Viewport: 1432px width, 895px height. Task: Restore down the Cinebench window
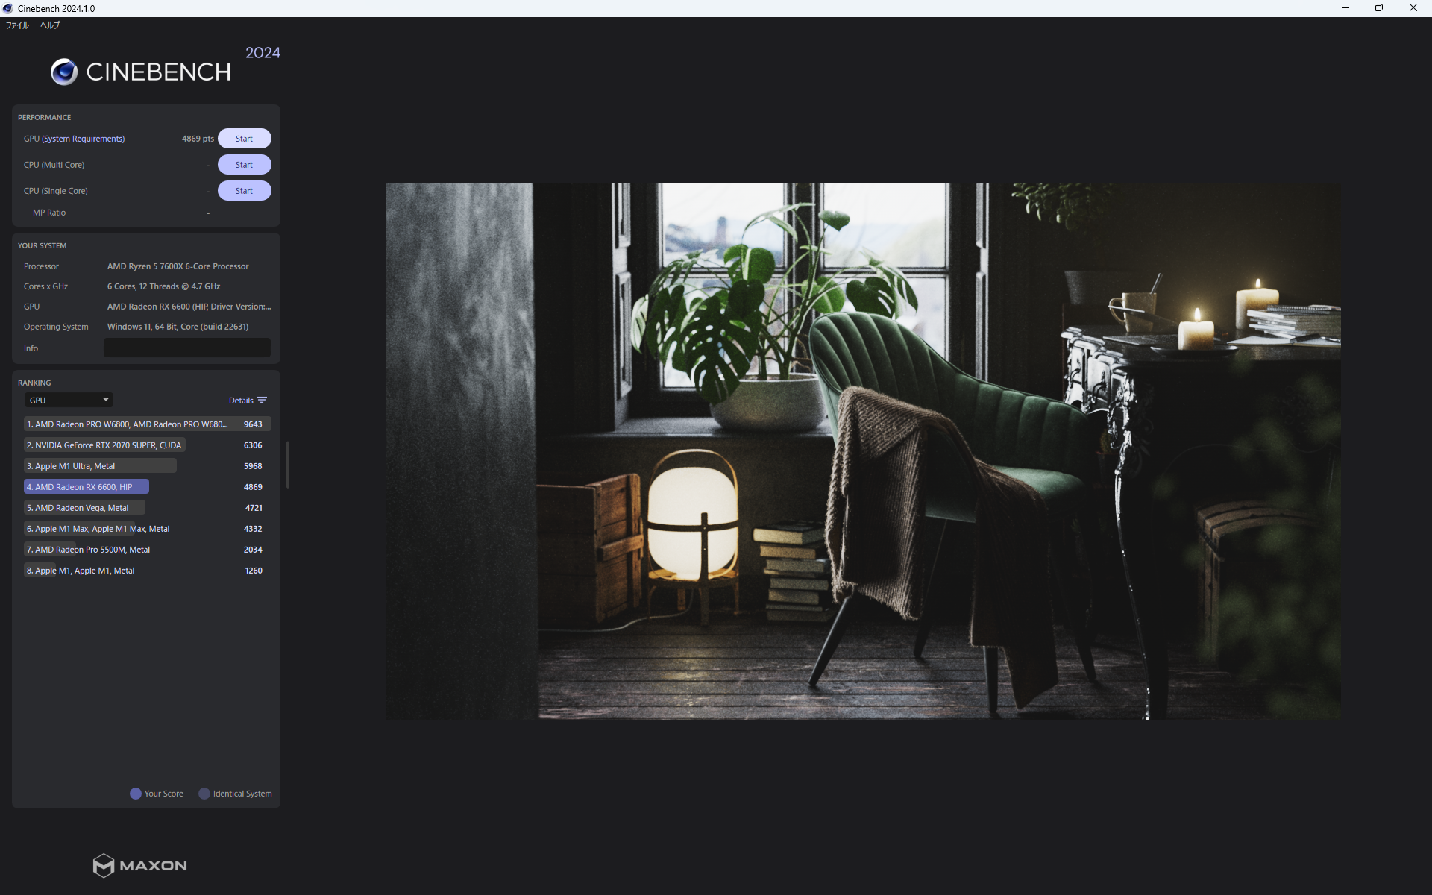coord(1379,8)
